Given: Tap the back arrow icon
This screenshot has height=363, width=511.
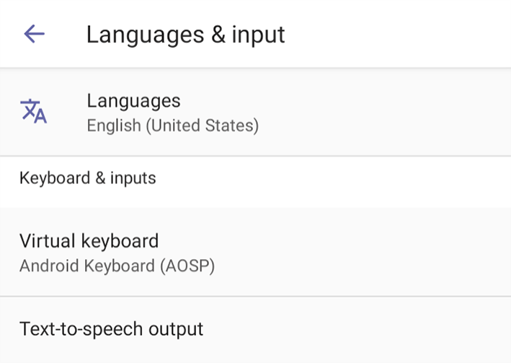Looking at the screenshot, I should point(34,34).
